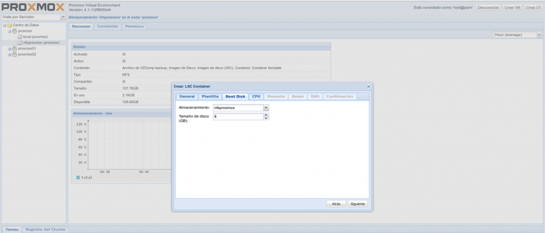Click the nfsproxmox storage icon in tree
The image size is (545, 233).
point(20,43)
